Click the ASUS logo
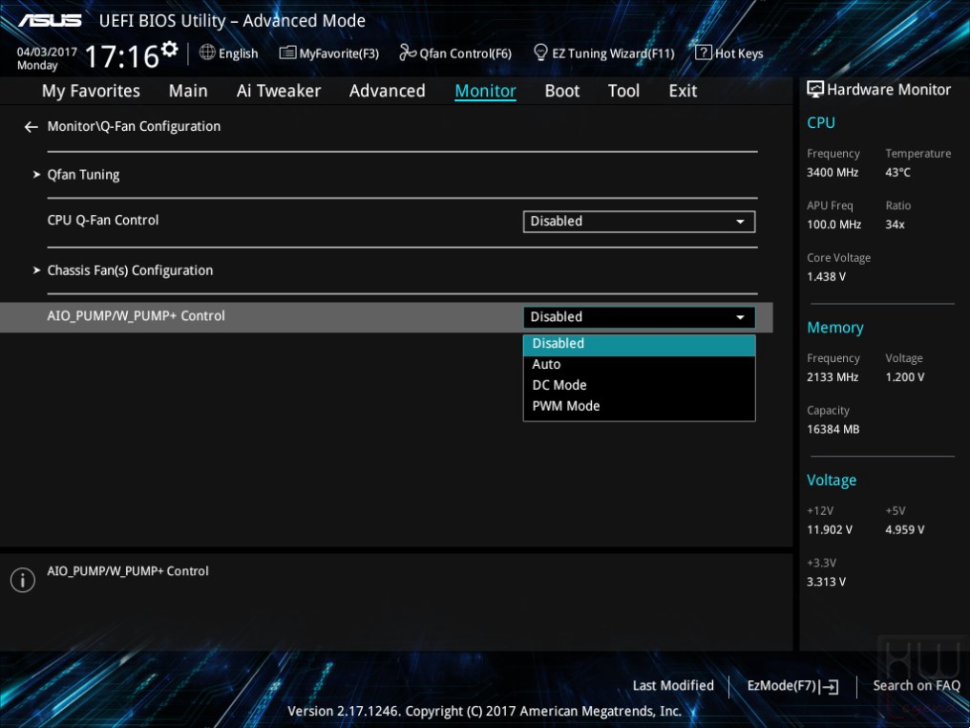Viewport: 970px width, 728px height. click(x=50, y=20)
